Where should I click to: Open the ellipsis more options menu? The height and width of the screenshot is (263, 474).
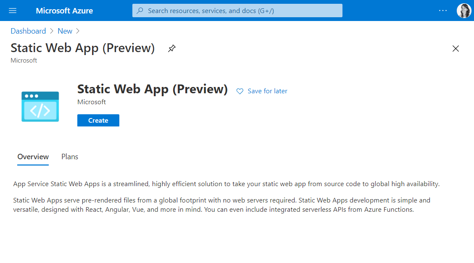click(x=443, y=11)
